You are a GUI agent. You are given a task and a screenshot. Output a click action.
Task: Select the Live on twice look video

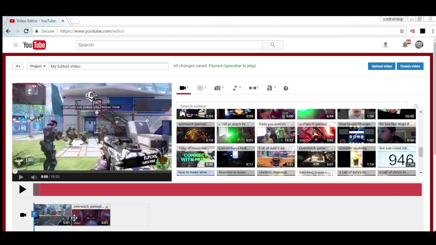(x=236, y=157)
